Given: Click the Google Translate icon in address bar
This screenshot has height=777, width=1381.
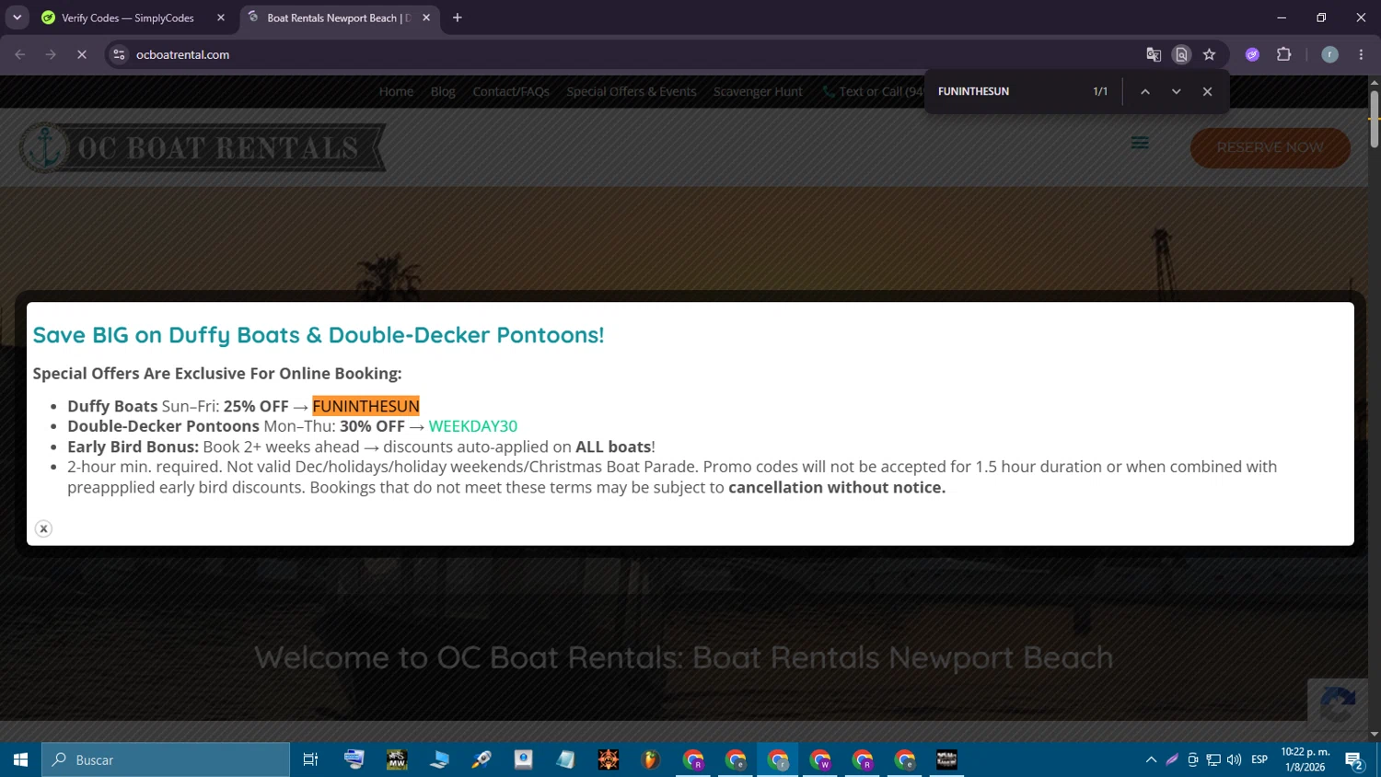Looking at the screenshot, I should 1154,54.
